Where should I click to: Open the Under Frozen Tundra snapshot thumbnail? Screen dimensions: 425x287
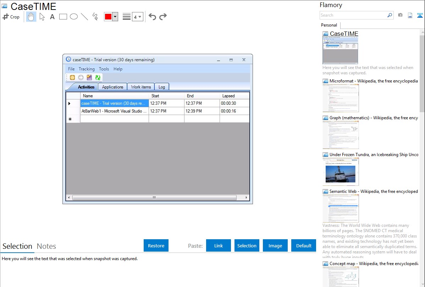pos(341,172)
